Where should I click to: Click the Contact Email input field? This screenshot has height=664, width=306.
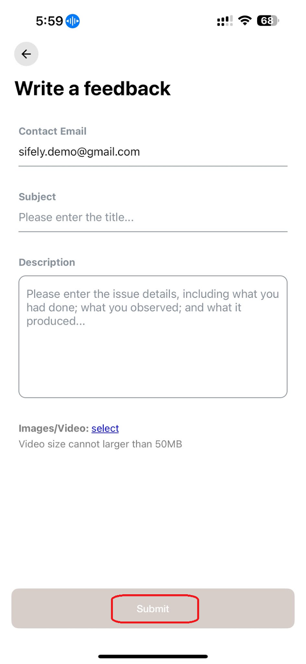tap(153, 152)
